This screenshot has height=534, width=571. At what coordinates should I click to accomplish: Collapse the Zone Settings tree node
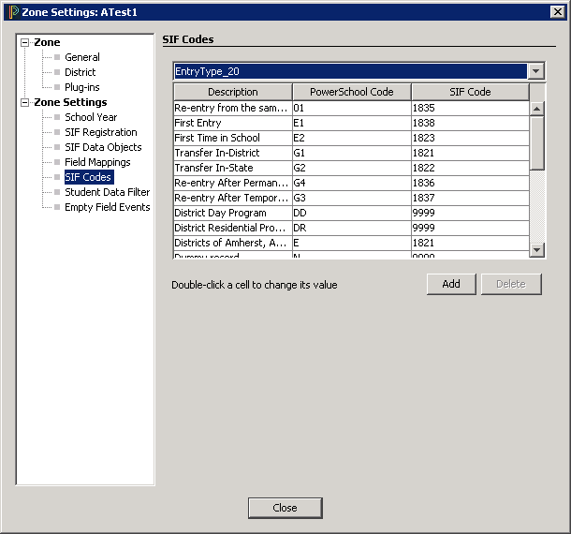25,103
